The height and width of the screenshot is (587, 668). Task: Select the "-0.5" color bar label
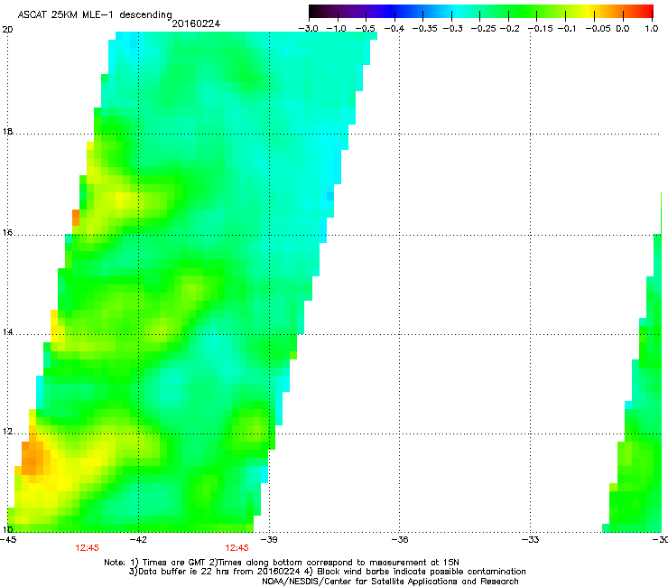365,29
